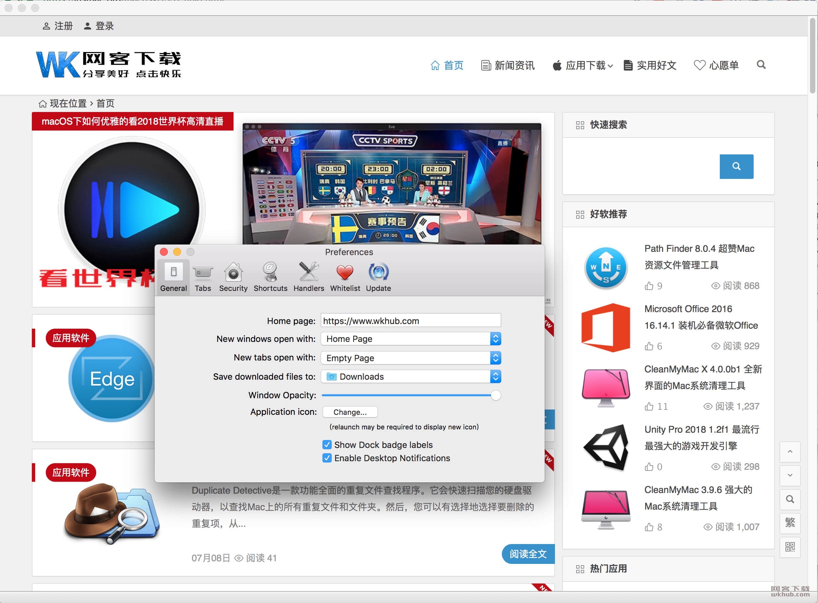Close the Preferences window

[164, 252]
